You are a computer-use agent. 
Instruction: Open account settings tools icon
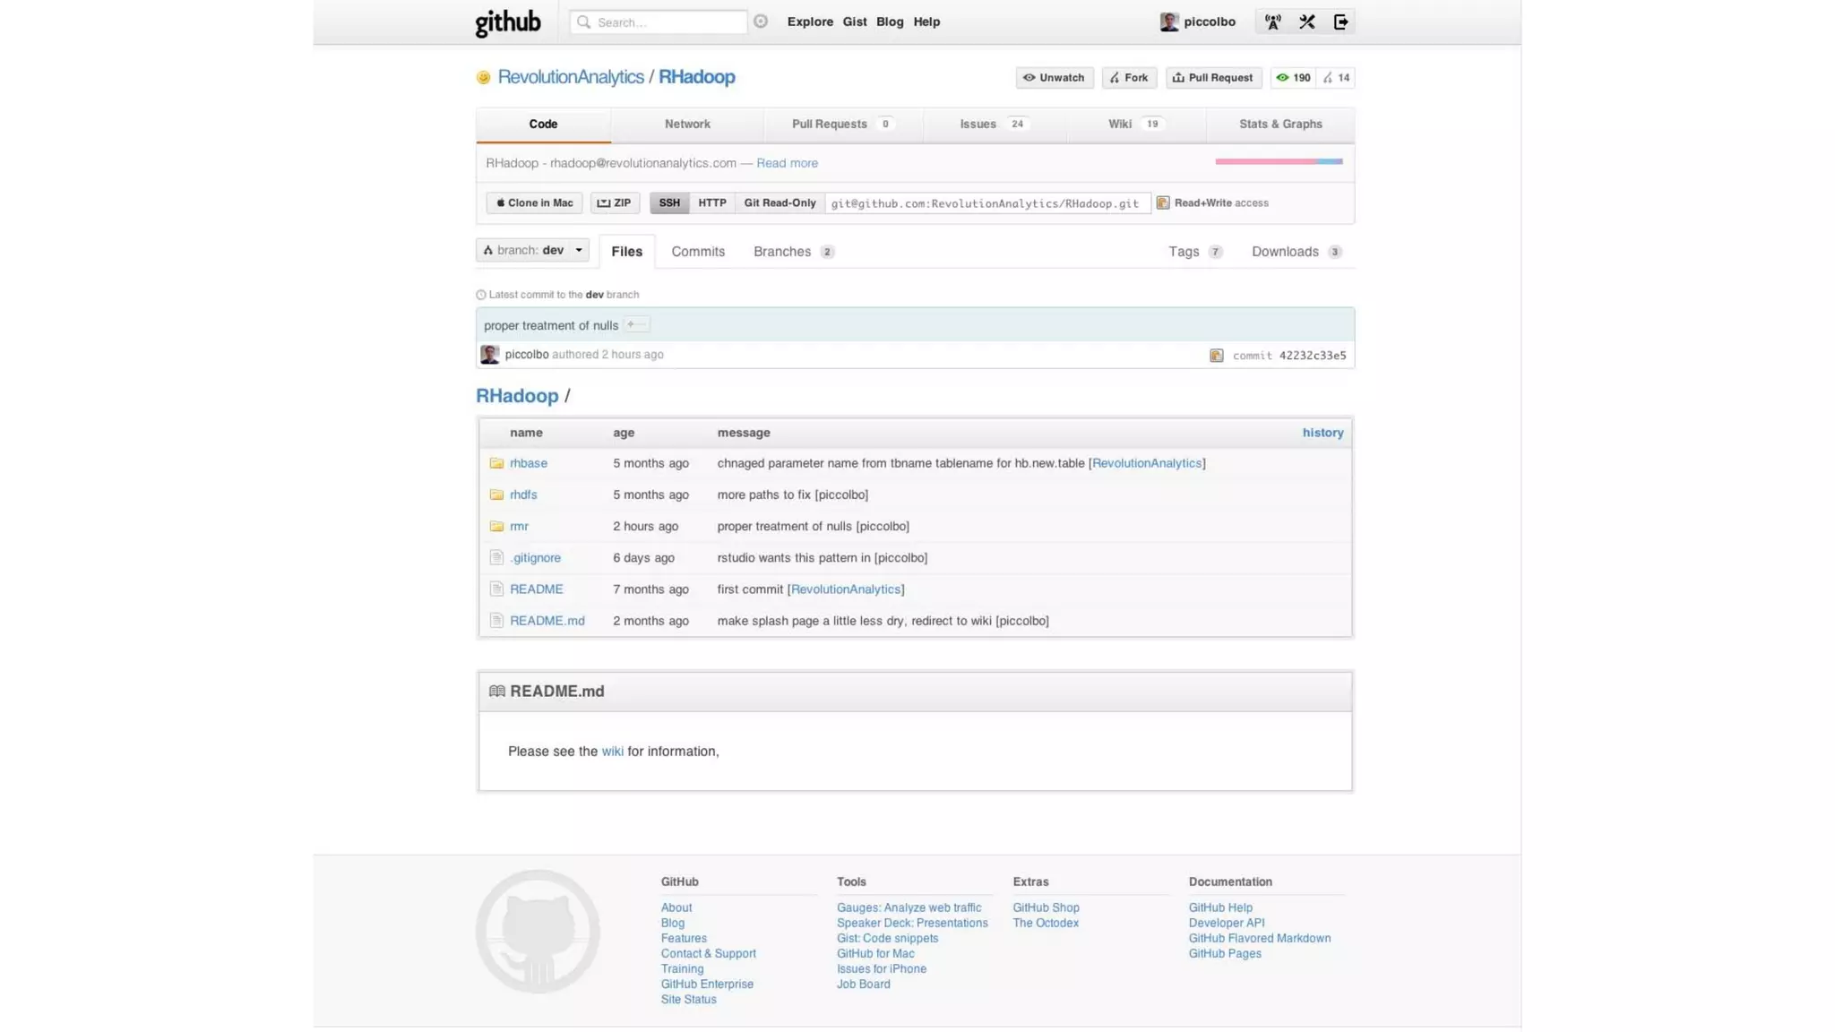click(1307, 21)
